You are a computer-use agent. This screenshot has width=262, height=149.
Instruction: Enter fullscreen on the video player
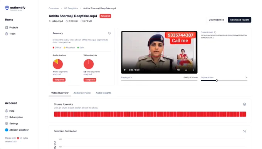186,70
